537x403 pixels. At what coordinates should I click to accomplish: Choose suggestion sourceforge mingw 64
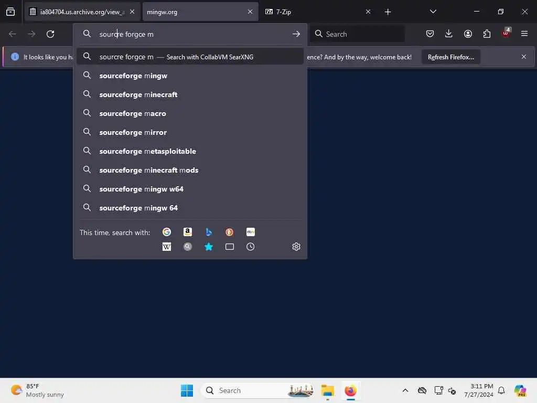point(190,208)
